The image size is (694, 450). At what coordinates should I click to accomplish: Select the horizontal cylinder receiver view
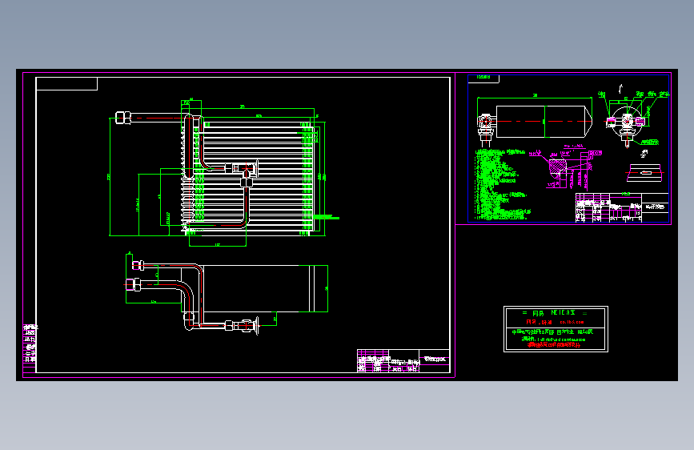click(535, 122)
